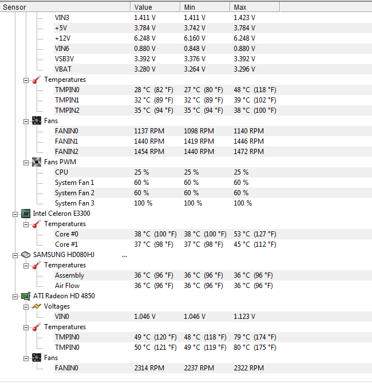This screenshot has height=383, width=372.
Task: Click the ATI Radeon HD 4850 graphics card icon
Action: pyautogui.click(x=26, y=297)
